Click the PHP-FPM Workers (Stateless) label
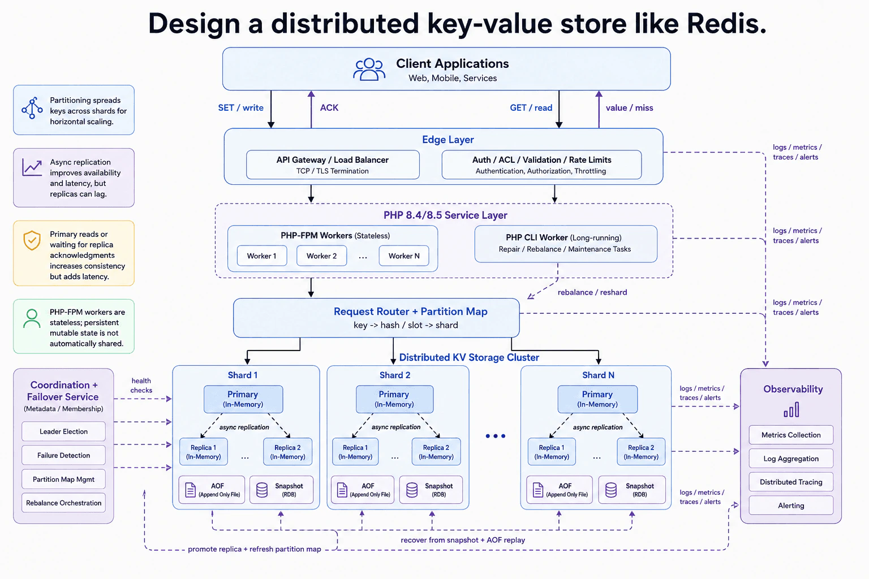The height and width of the screenshot is (579, 869). (335, 235)
